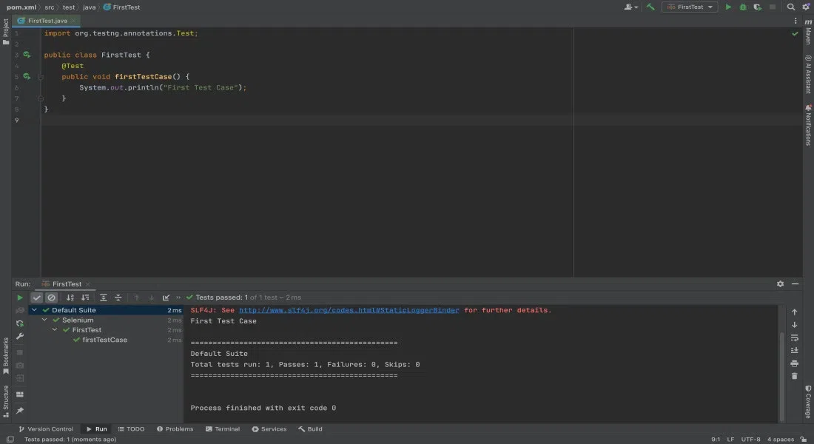Screen dimensions: 814x444
Task: Jump up the stack trace arrow in console
Action: [794, 312]
